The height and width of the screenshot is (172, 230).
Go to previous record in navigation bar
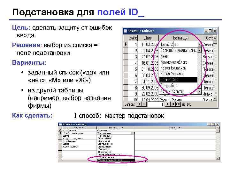tap(144, 104)
